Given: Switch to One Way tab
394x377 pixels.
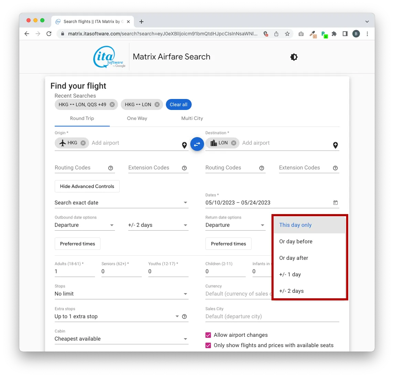Looking at the screenshot, I should [x=137, y=118].
